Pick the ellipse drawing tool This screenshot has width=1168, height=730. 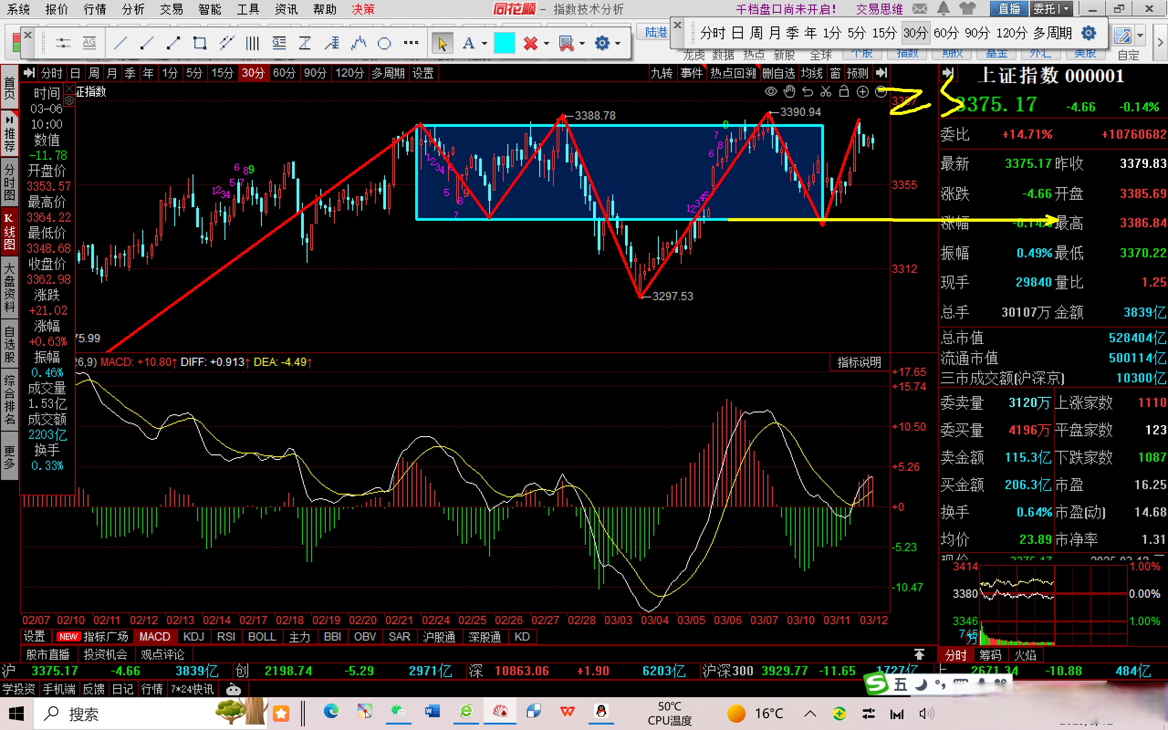click(384, 43)
